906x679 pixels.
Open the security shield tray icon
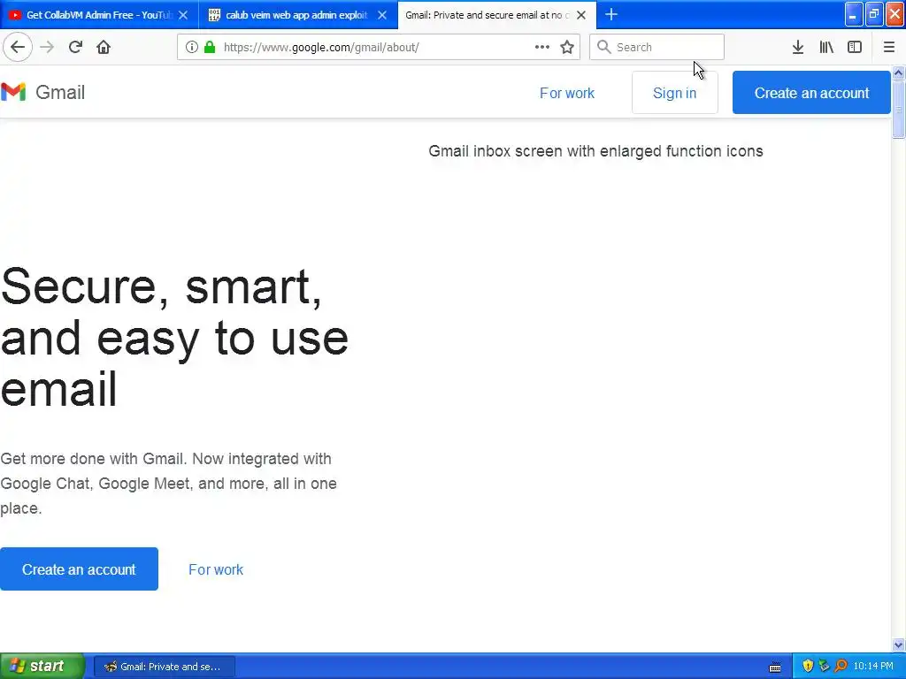(808, 667)
